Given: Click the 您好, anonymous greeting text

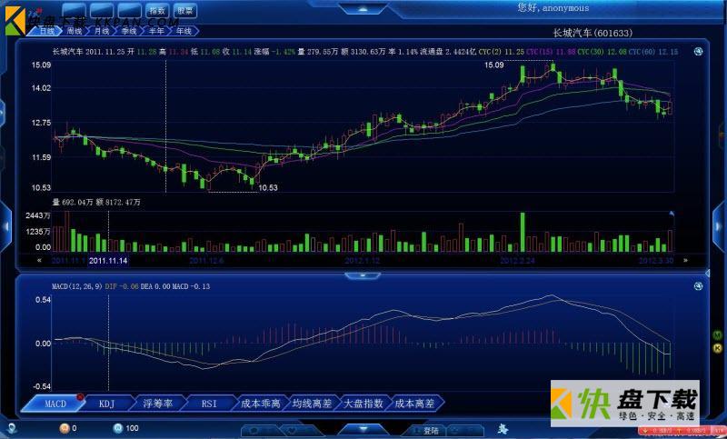Looking at the screenshot, I should click(x=553, y=8).
